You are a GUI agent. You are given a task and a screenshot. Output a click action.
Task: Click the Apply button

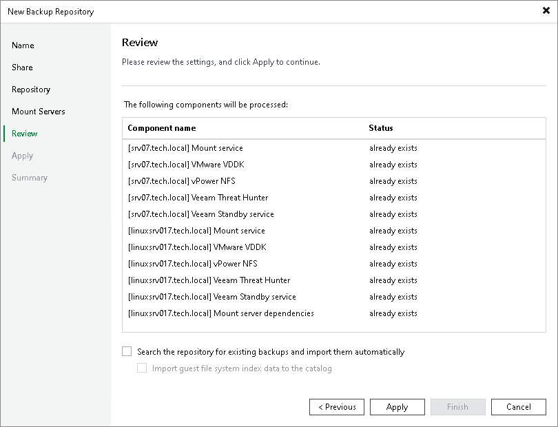[x=397, y=407]
